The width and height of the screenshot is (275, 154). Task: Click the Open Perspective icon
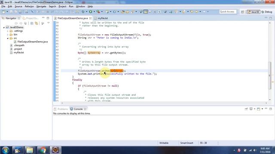point(242,12)
